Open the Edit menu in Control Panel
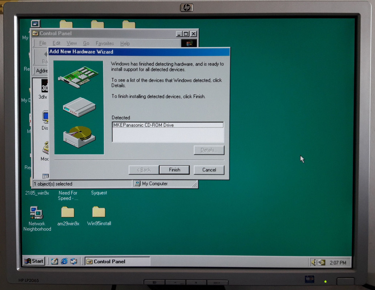Viewport: 375px width, 290px height. pyautogui.click(x=56, y=43)
